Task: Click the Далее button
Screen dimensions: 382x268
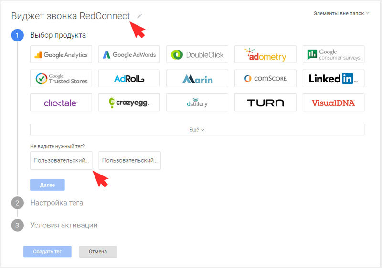Action: pos(47,185)
